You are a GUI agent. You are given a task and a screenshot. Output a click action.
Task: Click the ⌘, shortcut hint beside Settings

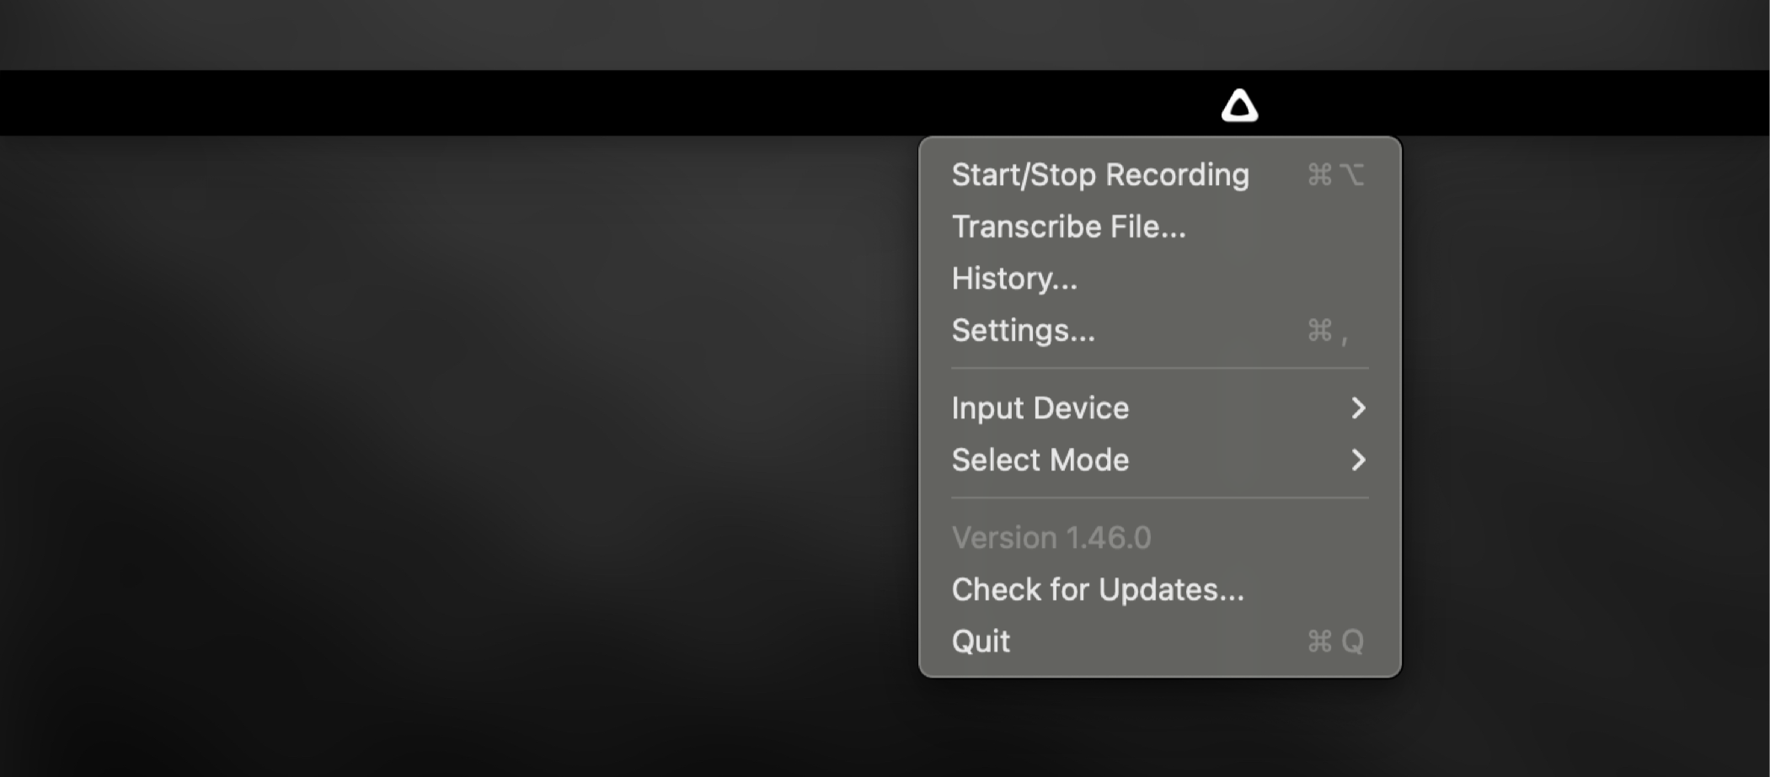[x=1327, y=331]
